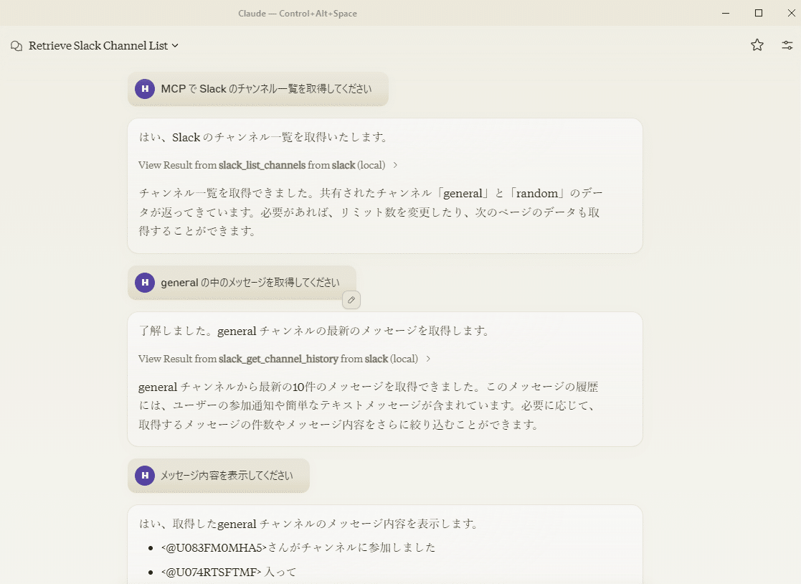Viewport: 801px width, 584px height.
Task: Maximize the Claude window
Action: (x=759, y=13)
